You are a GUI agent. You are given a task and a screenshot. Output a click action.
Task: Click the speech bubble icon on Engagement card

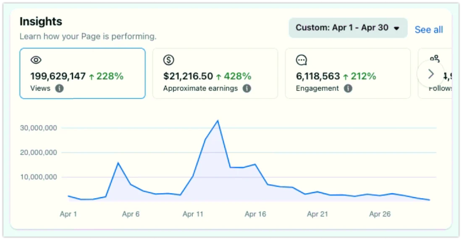[x=302, y=60]
